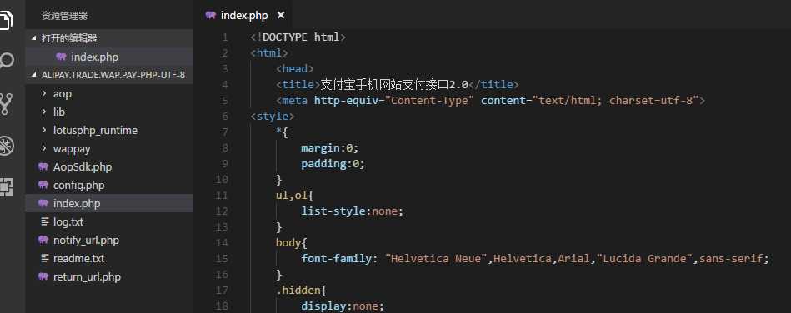Click the margin:0; declaration
Image resolution: width=791 pixels, height=313 pixels.
click(x=329, y=148)
